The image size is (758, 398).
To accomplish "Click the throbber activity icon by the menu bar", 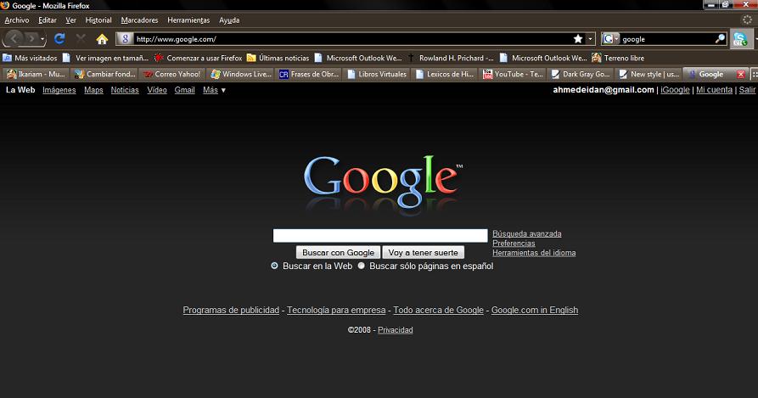I will click(747, 20).
